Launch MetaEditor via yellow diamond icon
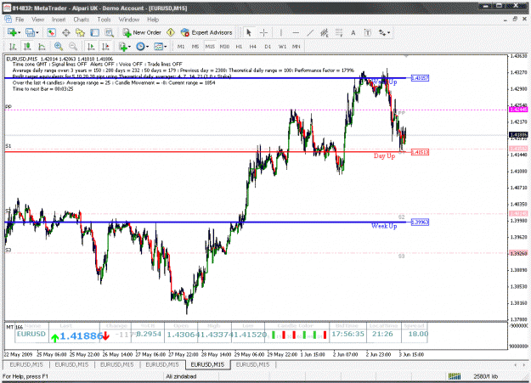This screenshot has height=383, width=531. click(170, 32)
